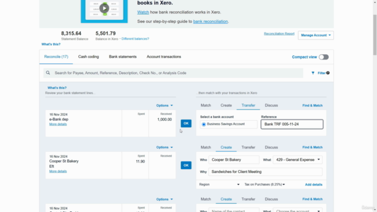377x212 pixels.
Task: Open the Tax on Purchases dropdown
Action: pos(264,184)
